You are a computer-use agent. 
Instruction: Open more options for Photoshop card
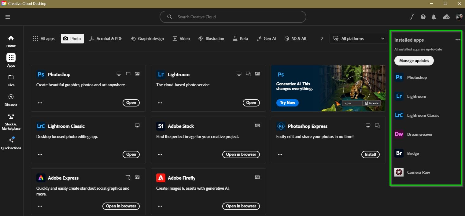[x=40, y=103]
